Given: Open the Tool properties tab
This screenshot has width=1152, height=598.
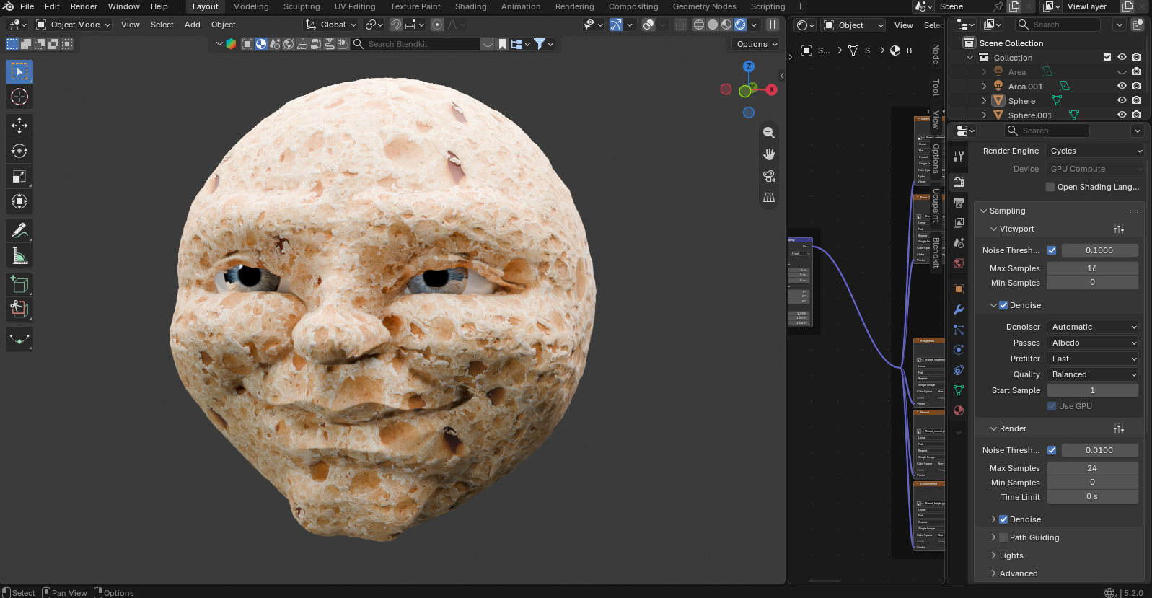Looking at the screenshot, I should [959, 157].
